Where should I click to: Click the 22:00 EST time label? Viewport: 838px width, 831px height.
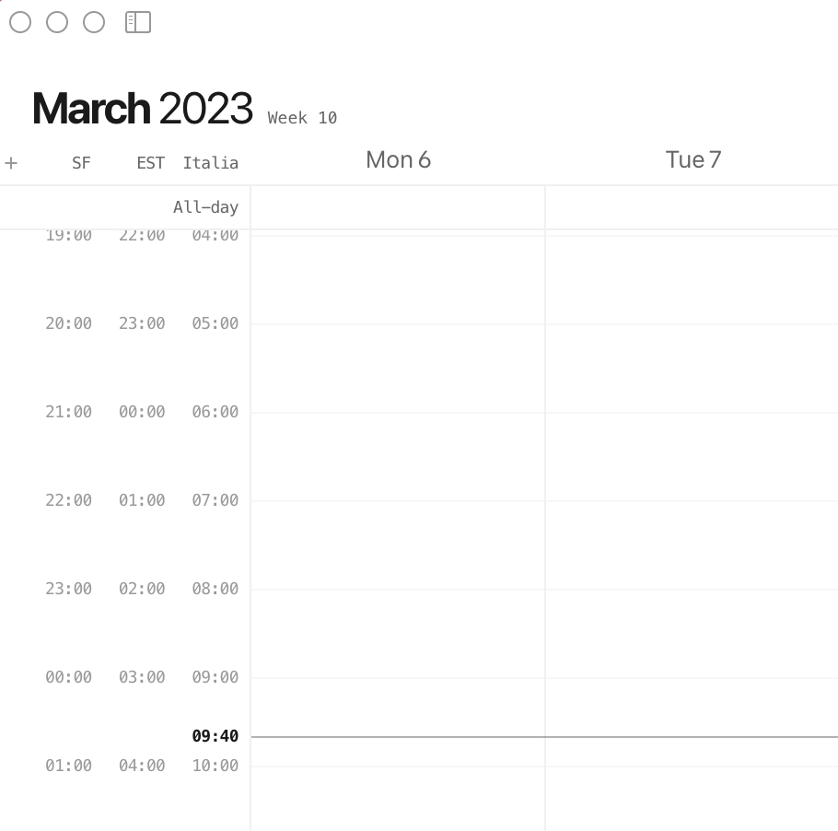143,235
